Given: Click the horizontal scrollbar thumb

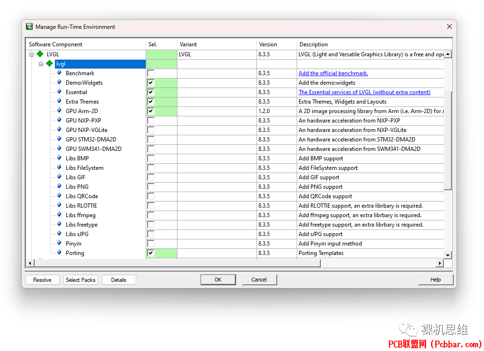Looking at the screenshot, I should (177, 263).
